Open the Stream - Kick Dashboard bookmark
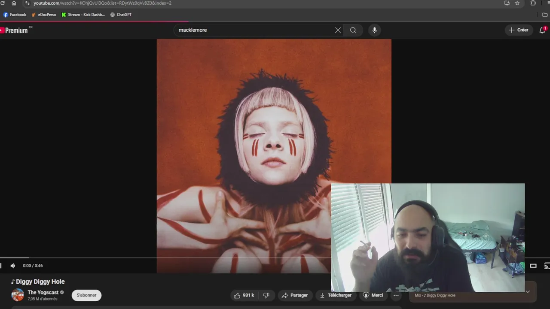550x309 pixels. tap(83, 15)
